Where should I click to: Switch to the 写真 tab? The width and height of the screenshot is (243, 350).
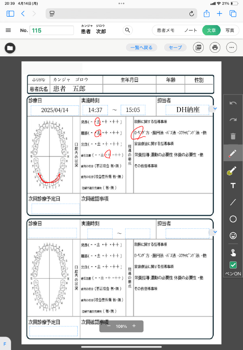[230, 30]
